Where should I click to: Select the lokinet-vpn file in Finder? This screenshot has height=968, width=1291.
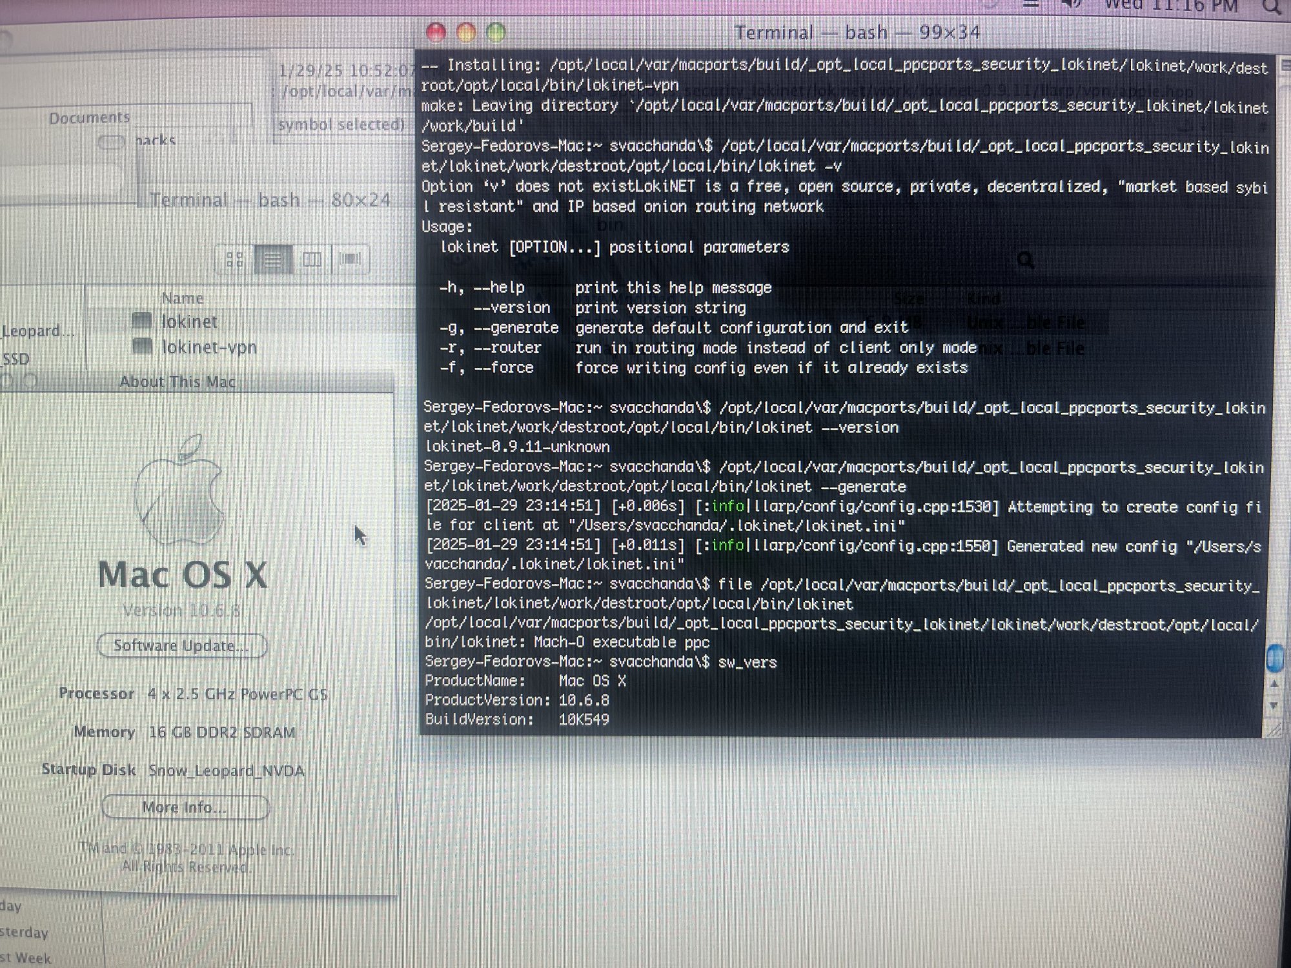point(208,347)
